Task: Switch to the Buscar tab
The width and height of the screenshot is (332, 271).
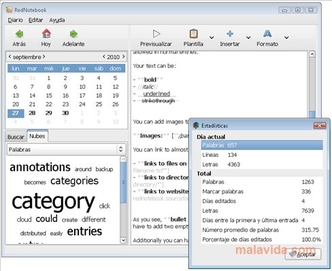Action: tap(16, 137)
